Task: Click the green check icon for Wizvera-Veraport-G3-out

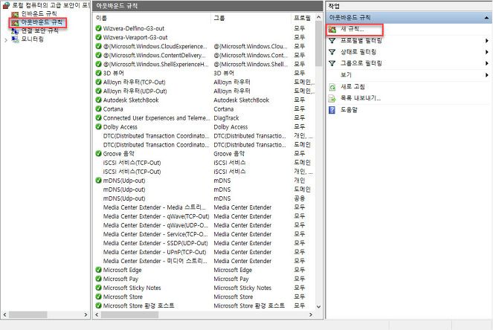Action: coord(98,37)
